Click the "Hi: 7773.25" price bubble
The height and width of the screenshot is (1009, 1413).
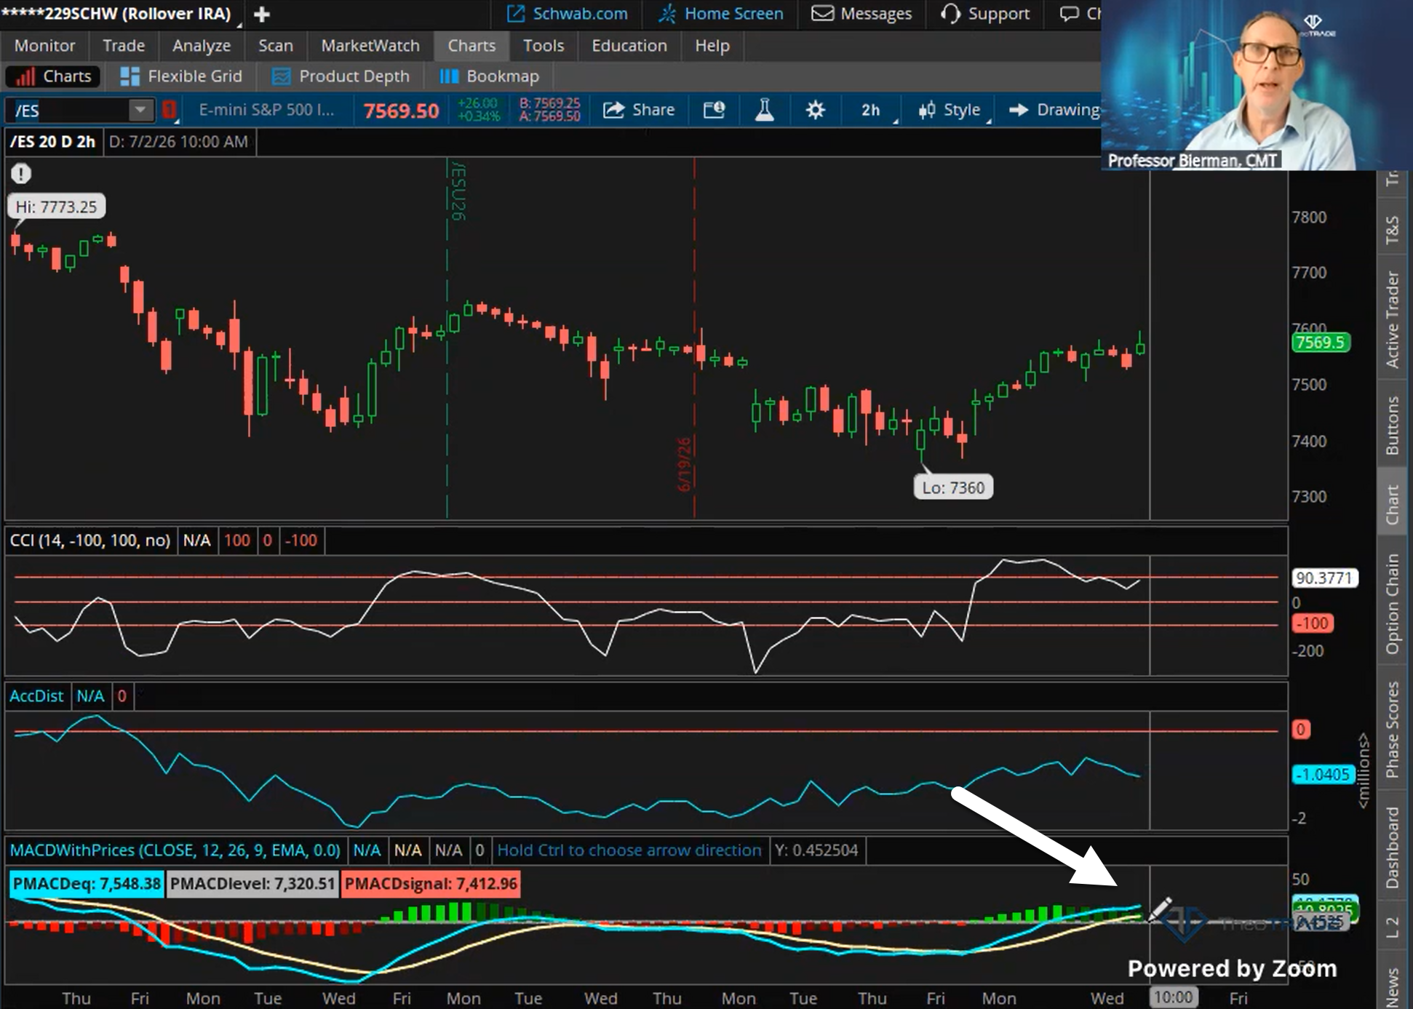[x=56, y=207]
